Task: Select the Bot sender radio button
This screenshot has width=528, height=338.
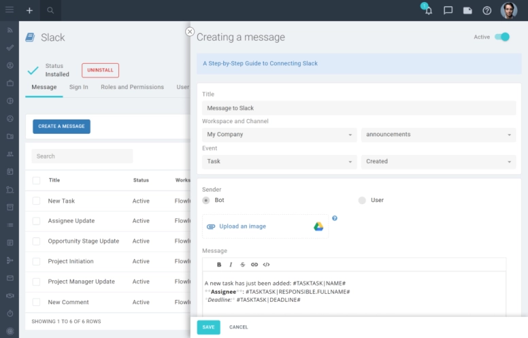Action: click(x=205, y=201)
